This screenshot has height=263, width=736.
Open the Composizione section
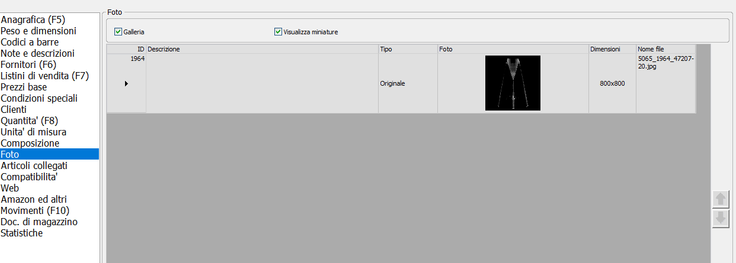pos(30,143)
